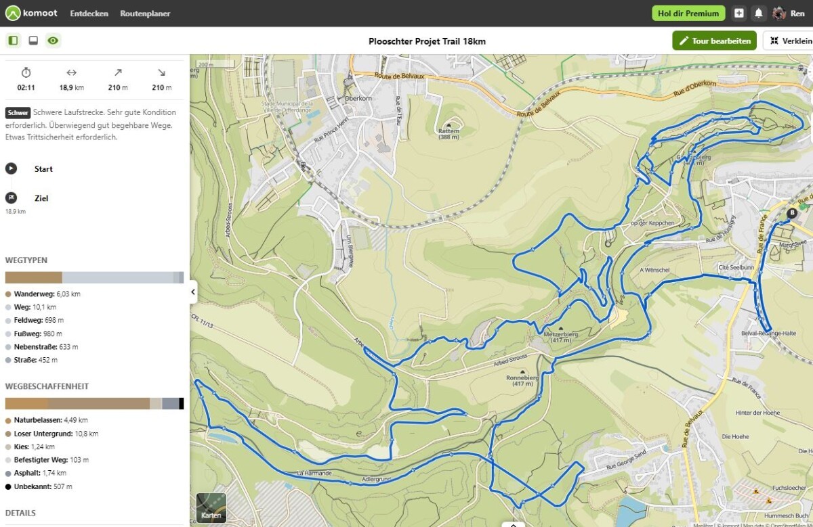
Task: Click the komoot logo
Action: [31, 13]
